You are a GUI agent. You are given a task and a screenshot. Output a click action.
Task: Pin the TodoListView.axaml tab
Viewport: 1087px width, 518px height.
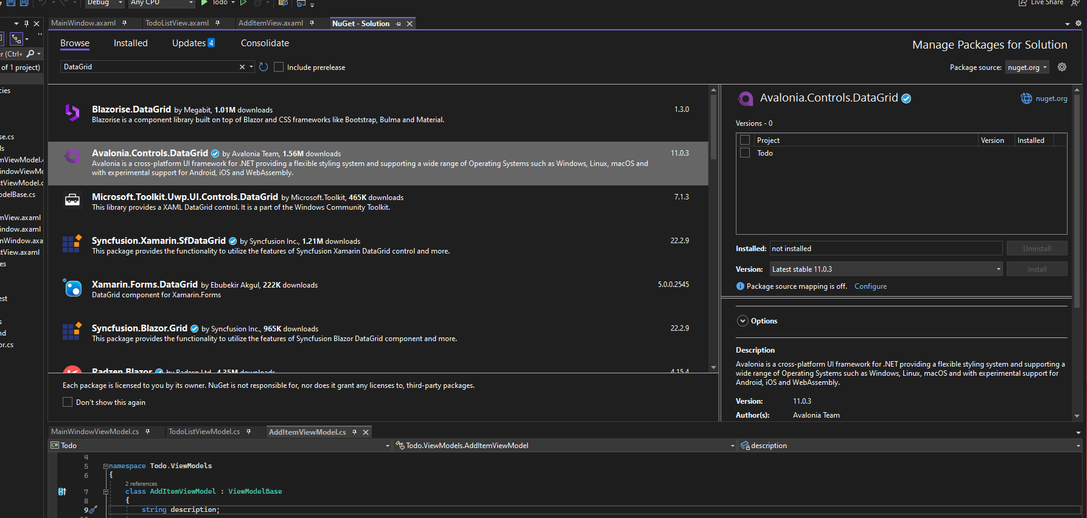pyautogui.click(x=217, y=23)
